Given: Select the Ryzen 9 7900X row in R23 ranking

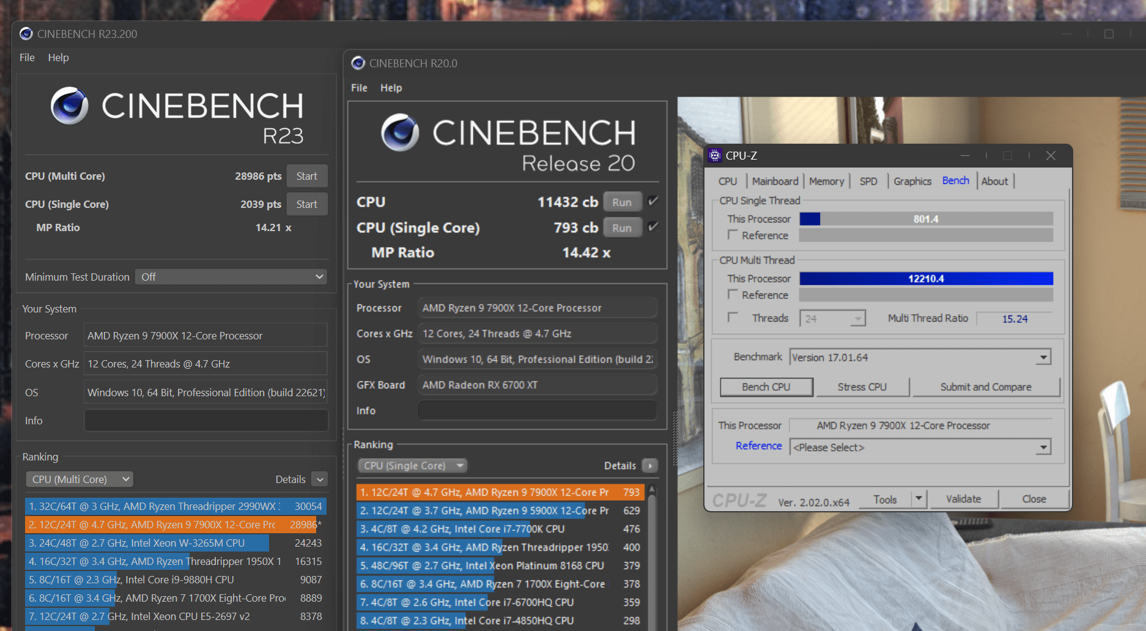Looking at the screenshot, I should 176,525.
